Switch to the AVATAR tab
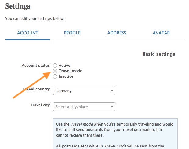 coord(161,33)
